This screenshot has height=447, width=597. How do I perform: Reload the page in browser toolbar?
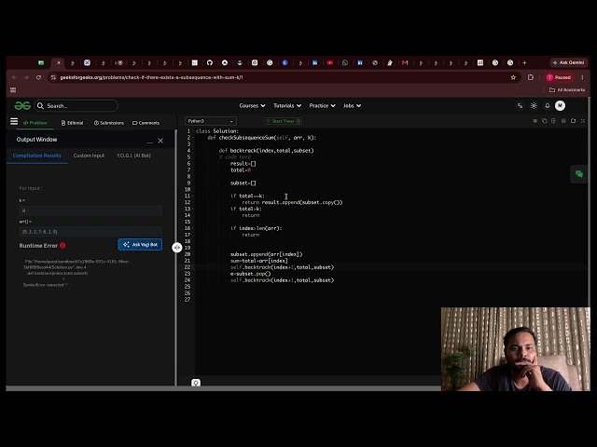(39, 77)
